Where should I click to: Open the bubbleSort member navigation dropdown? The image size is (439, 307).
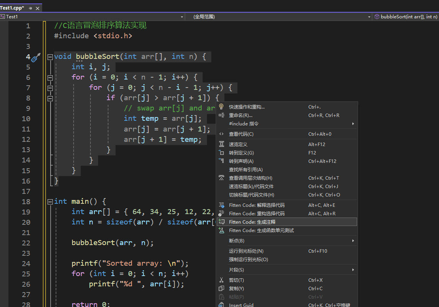coord(406,17)
